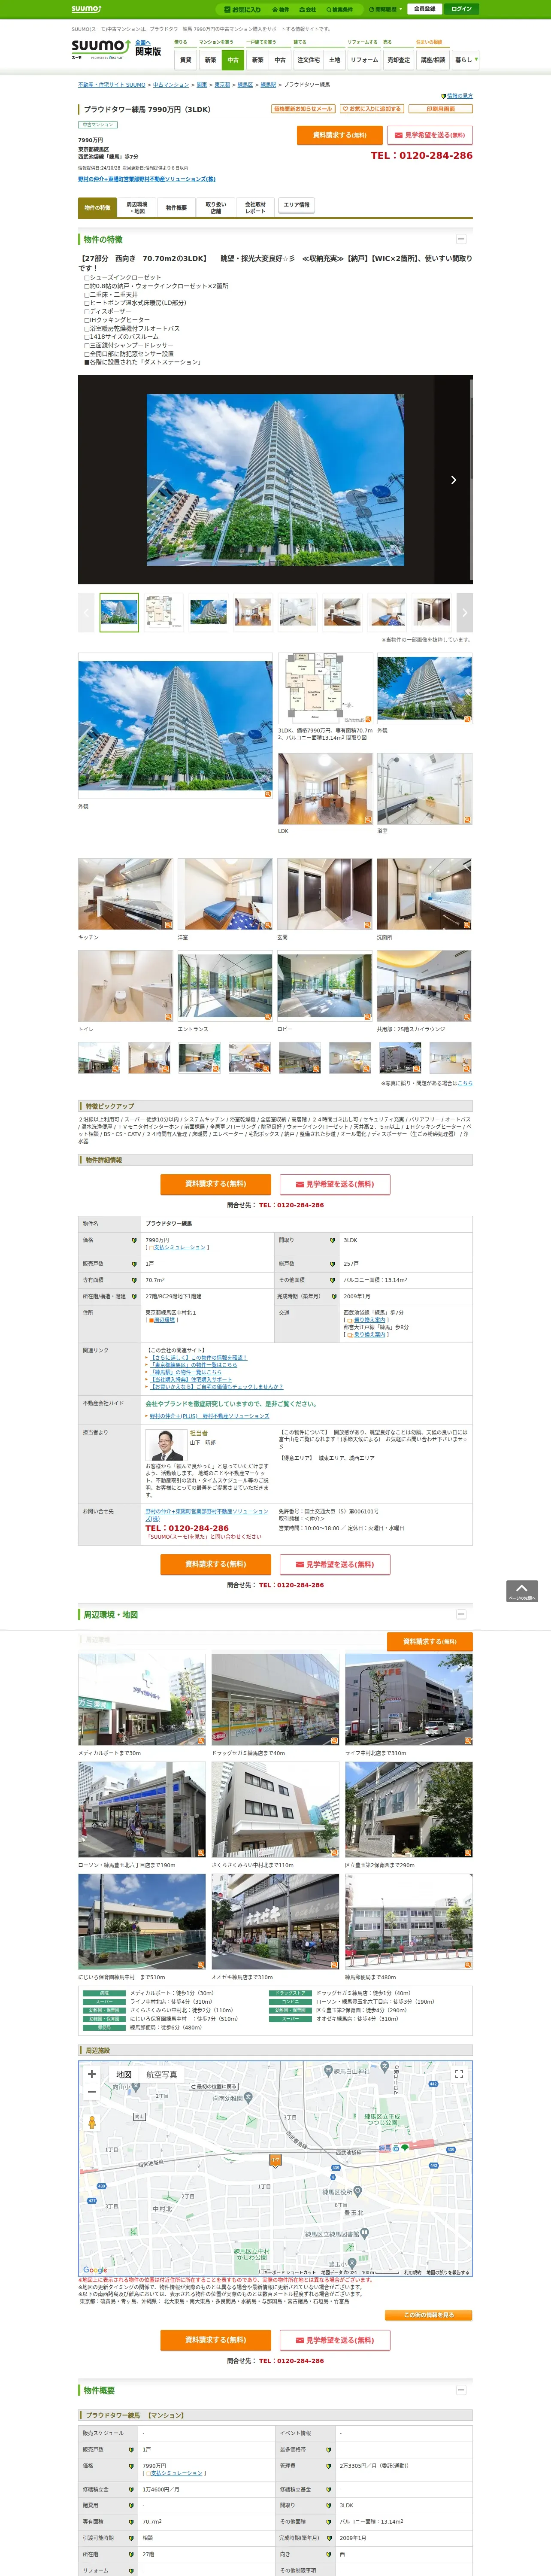Collapse the 物件の特徴 section
Image resolution: width=551 pixels, height=2576 pixels.
pos(461,239)
